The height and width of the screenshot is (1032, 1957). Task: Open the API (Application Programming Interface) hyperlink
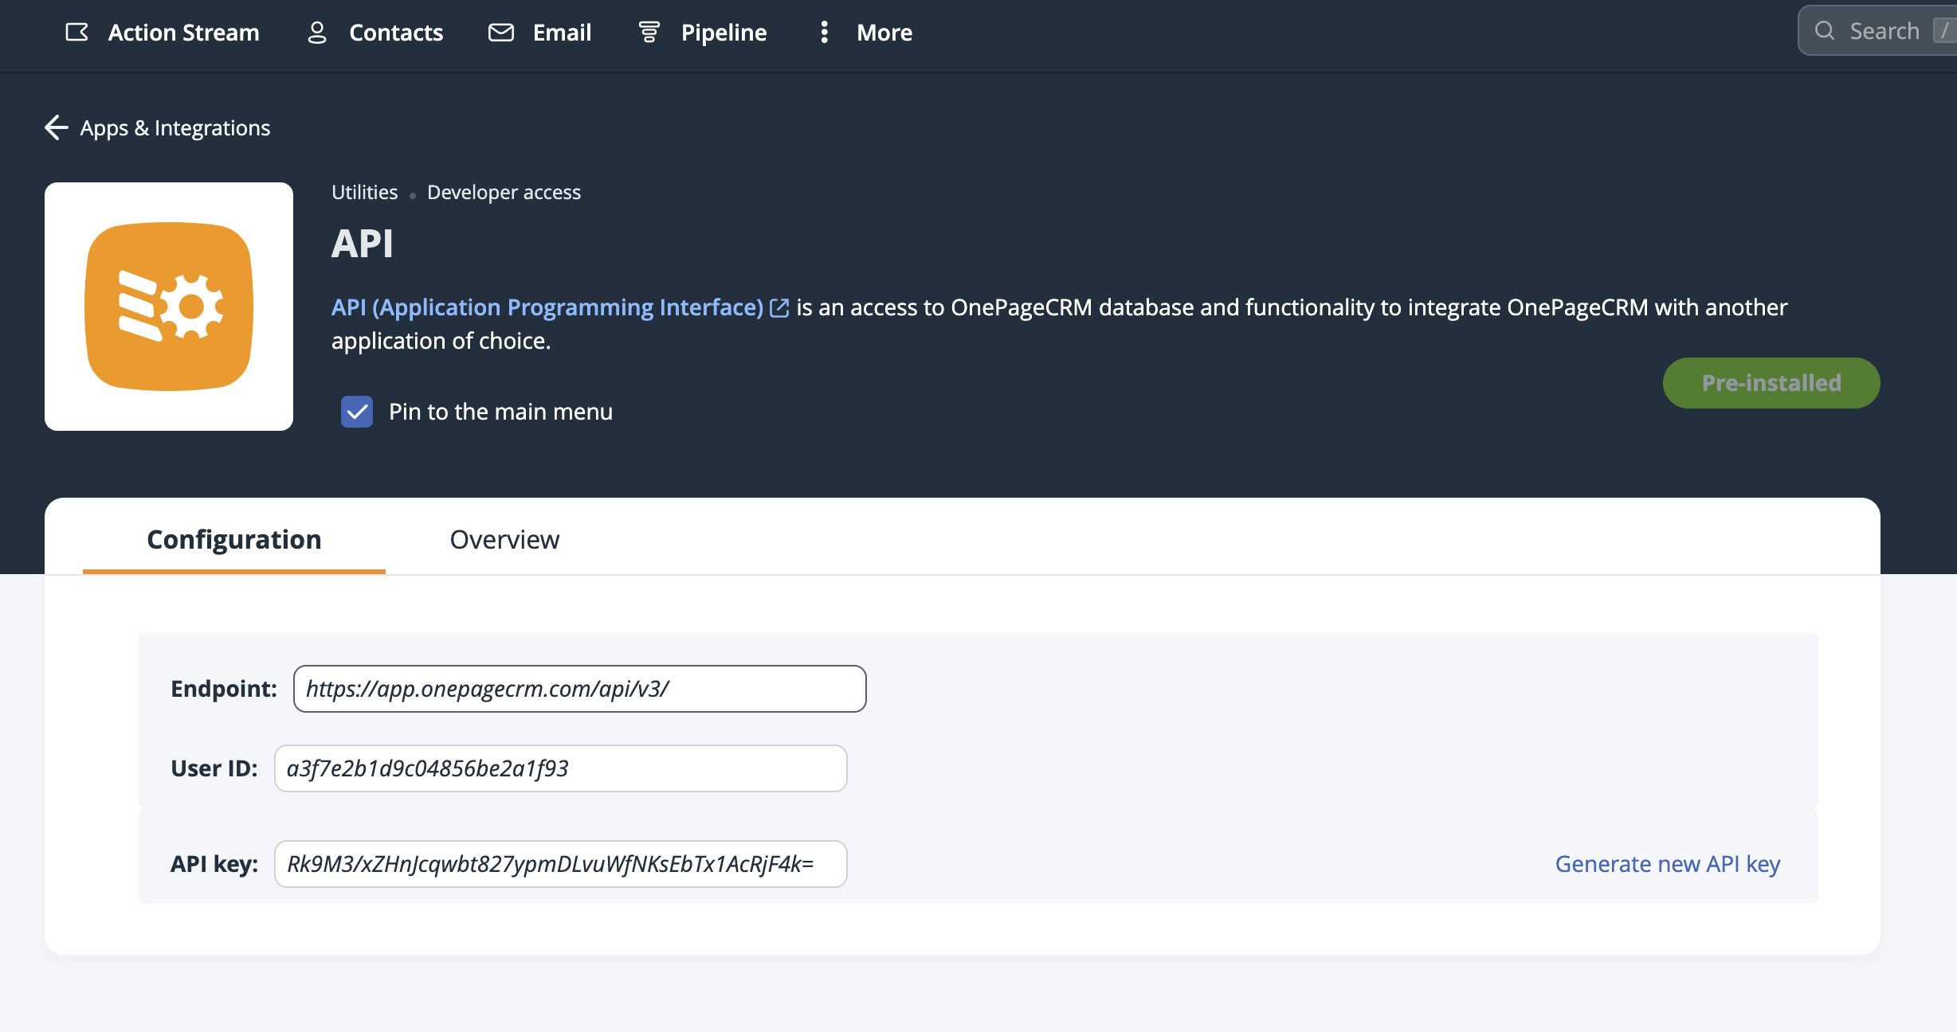click(547, 307)
